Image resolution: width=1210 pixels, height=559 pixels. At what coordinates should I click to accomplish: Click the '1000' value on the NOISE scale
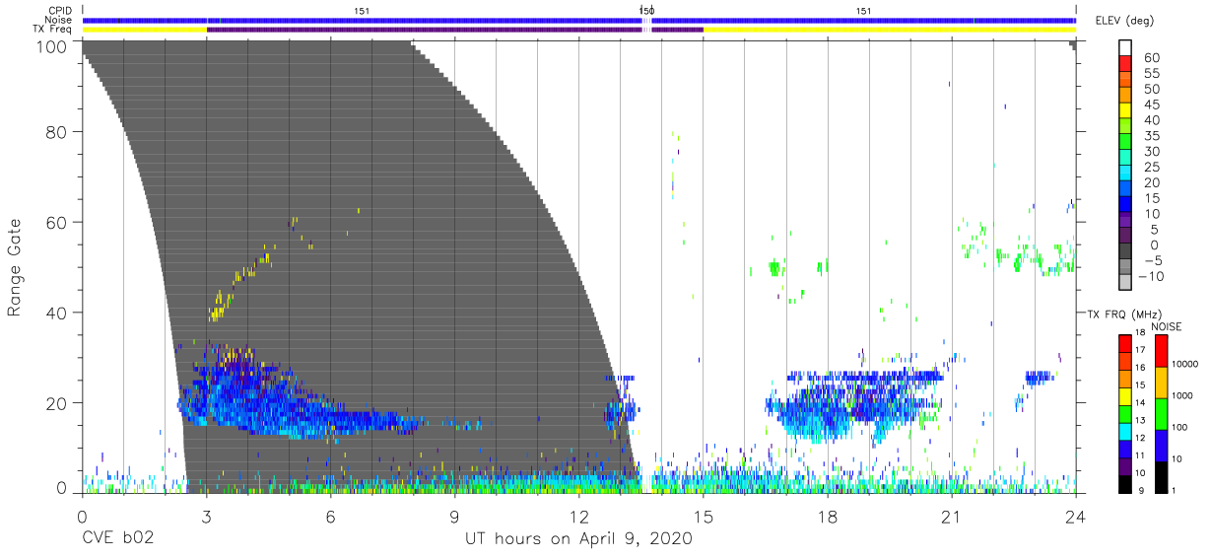(x=1182, y=394)
